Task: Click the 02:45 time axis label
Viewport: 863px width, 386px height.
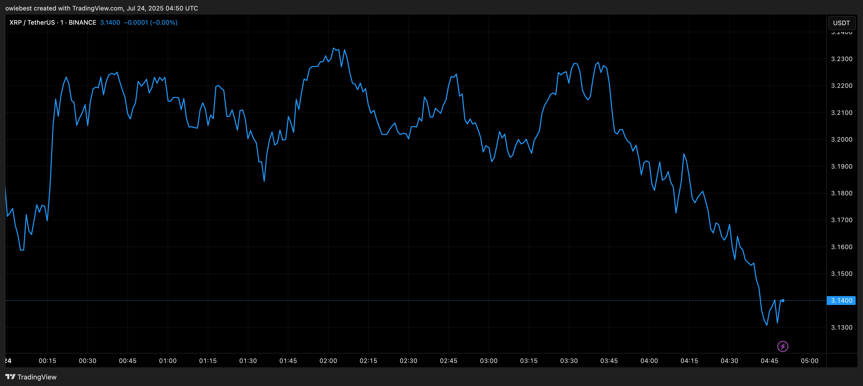Action: click(x=448, y=361)
